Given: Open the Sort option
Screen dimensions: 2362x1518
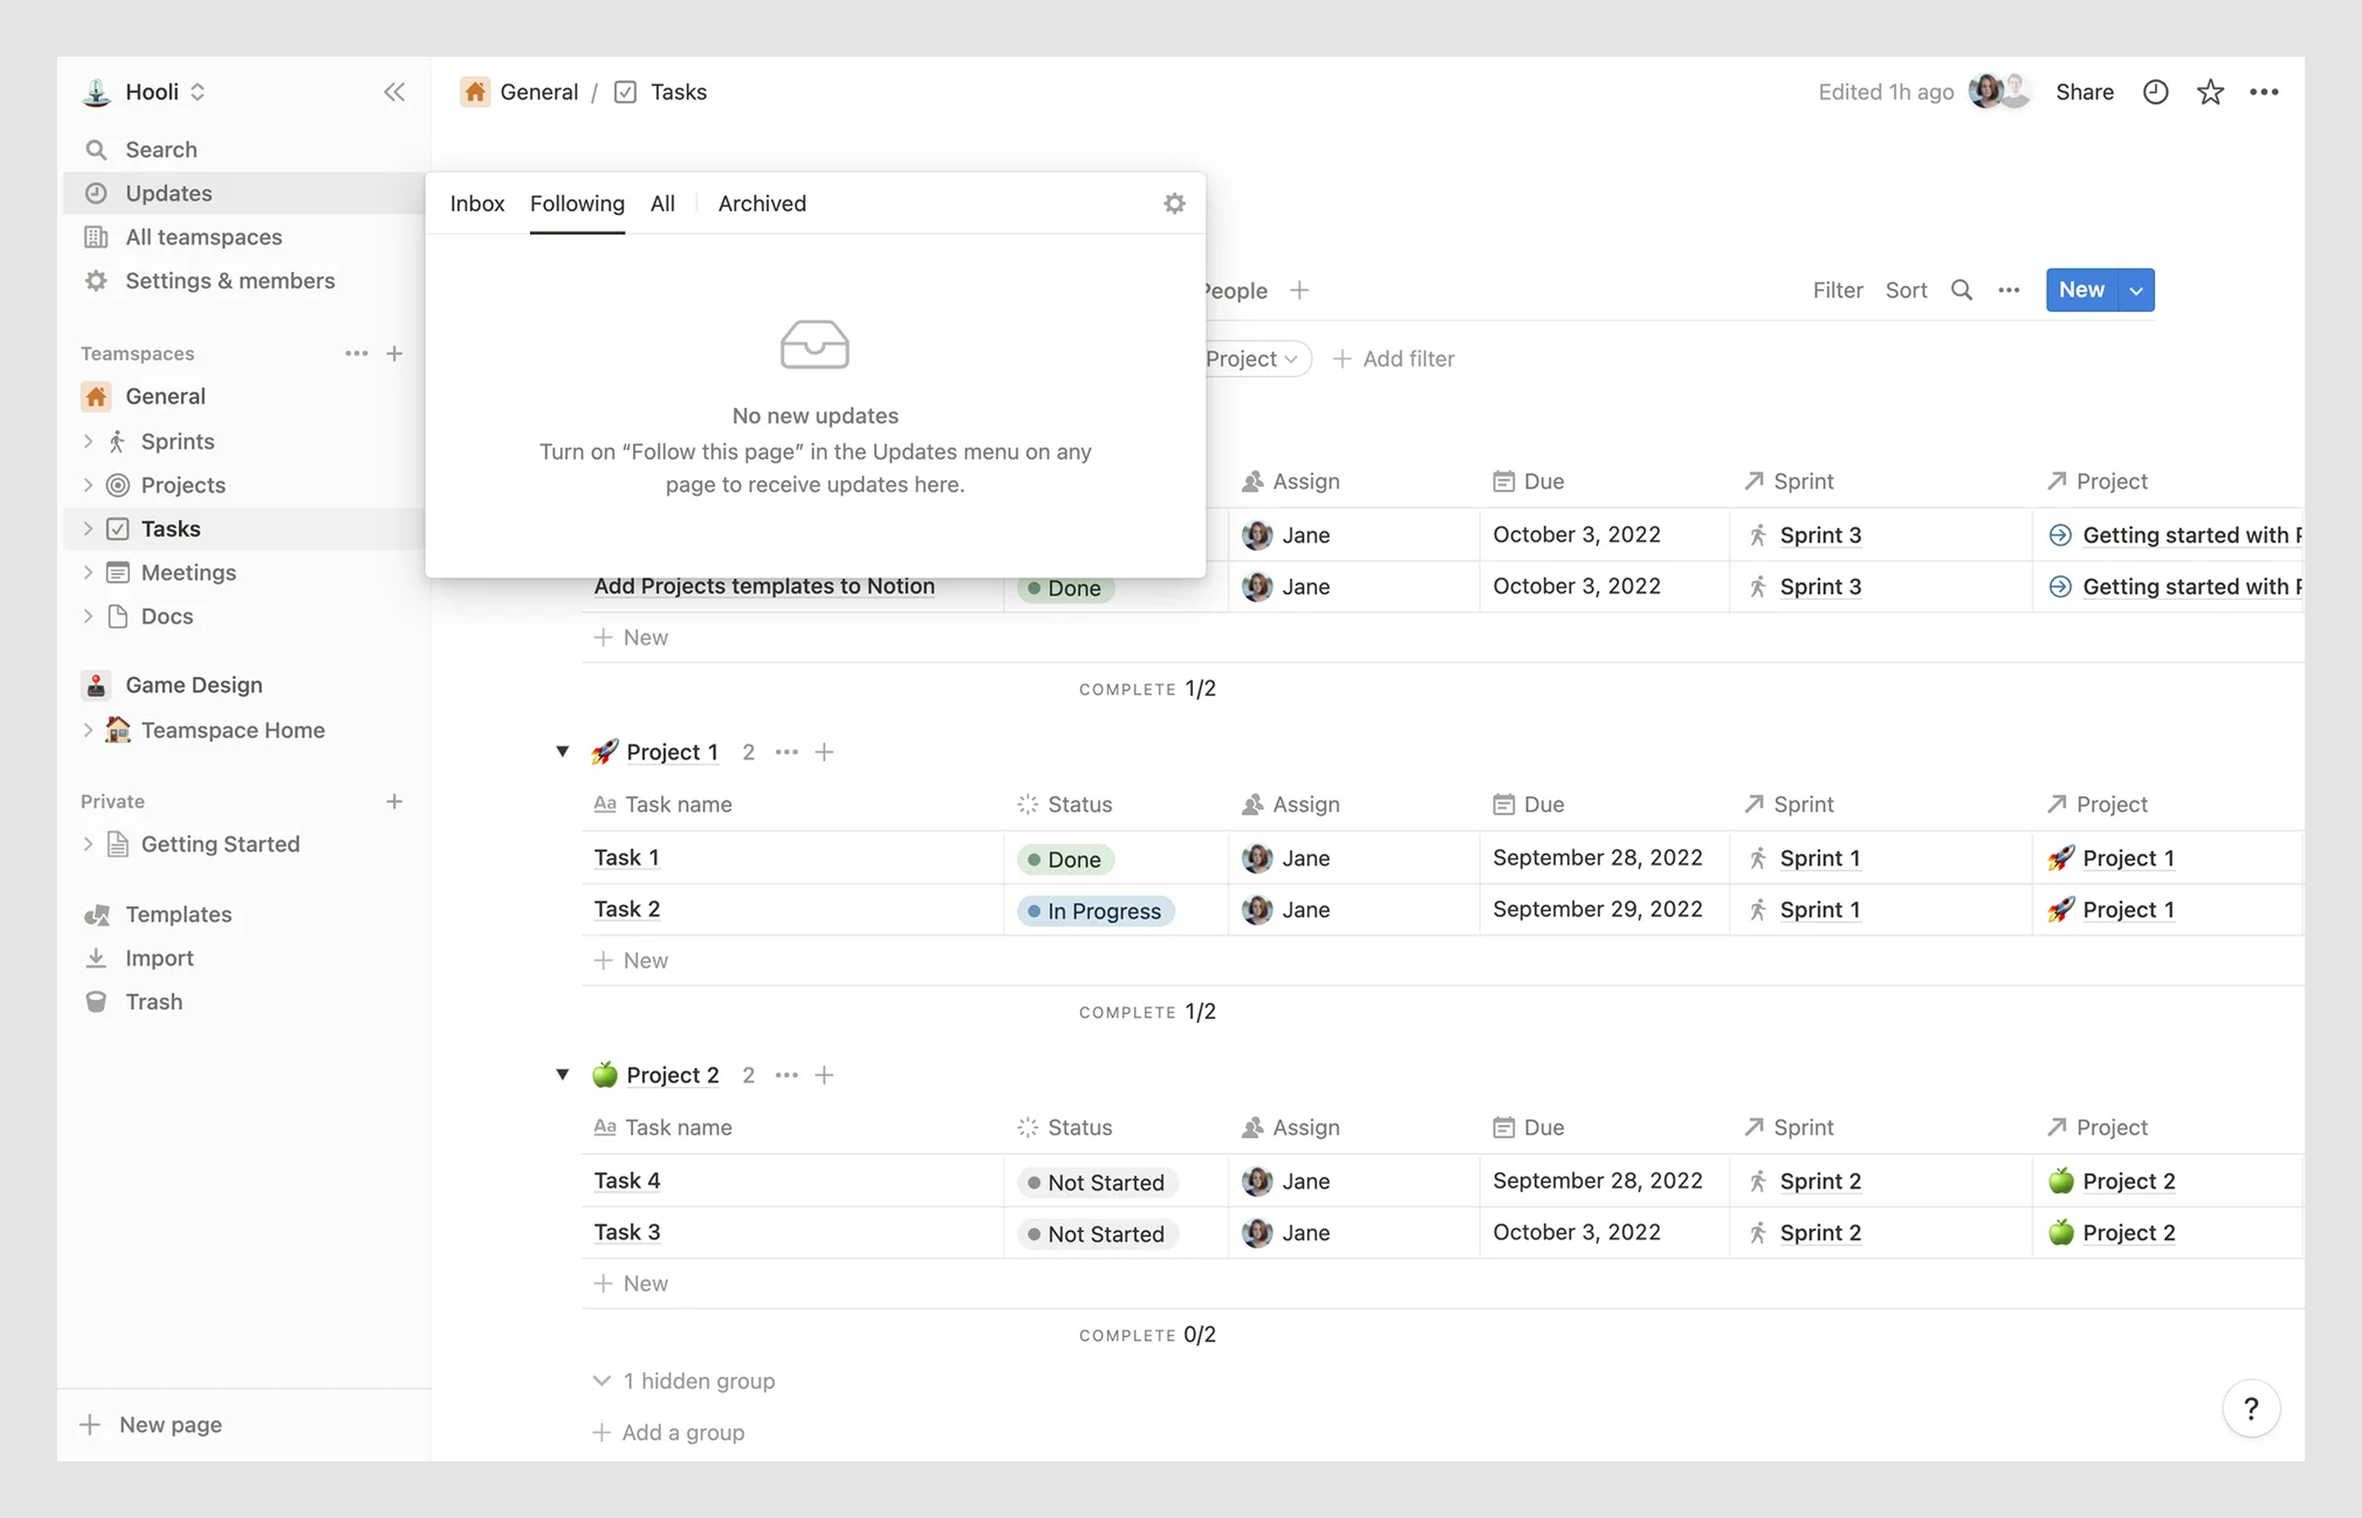Looking at the screenshot, I should click(1906, 290).
